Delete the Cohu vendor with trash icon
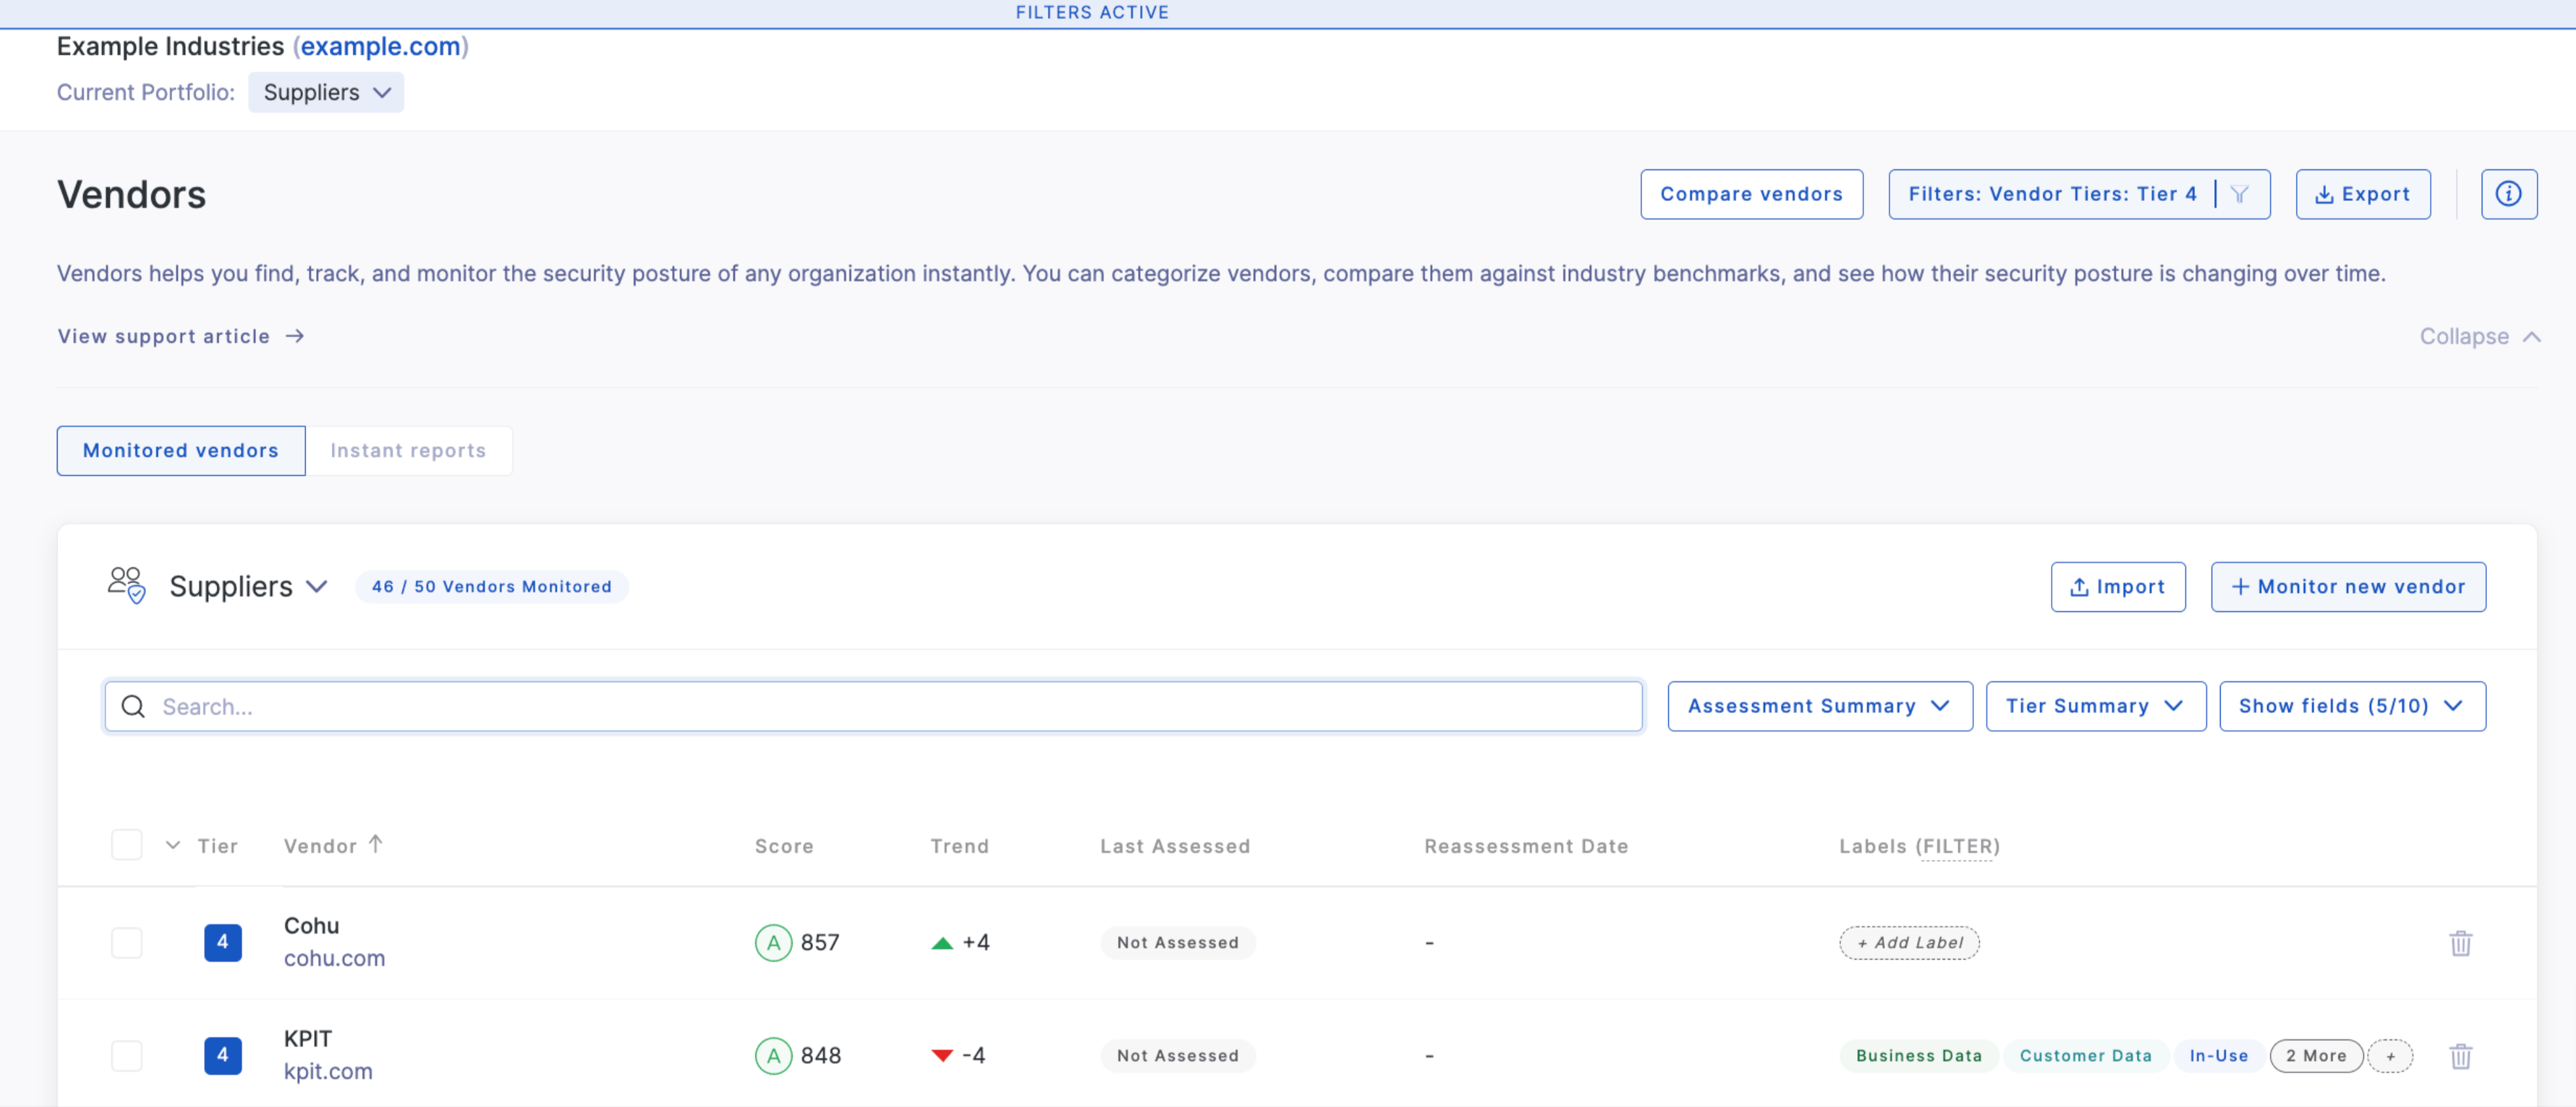2576x1107 pixels. click(2460, 943)
